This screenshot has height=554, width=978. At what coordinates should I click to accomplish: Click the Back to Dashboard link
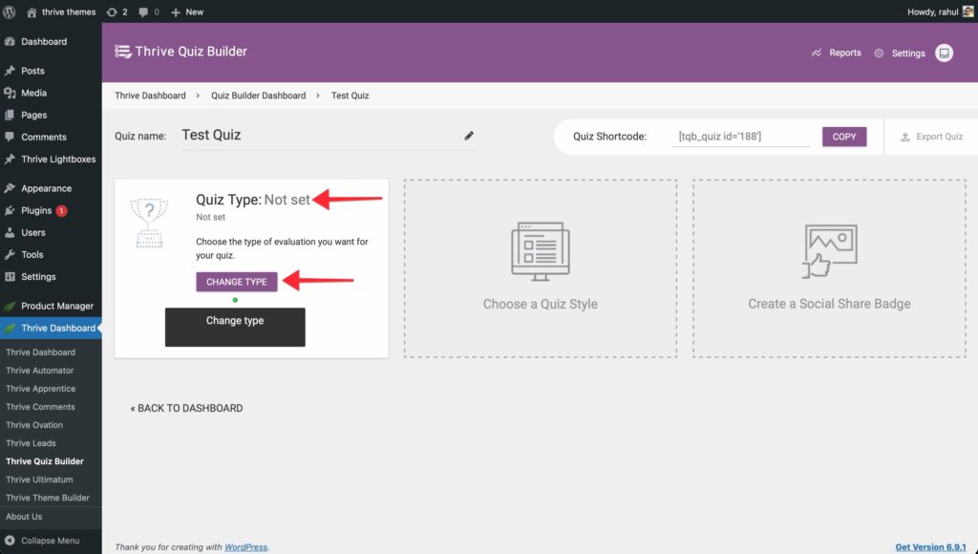pos(187,408)
